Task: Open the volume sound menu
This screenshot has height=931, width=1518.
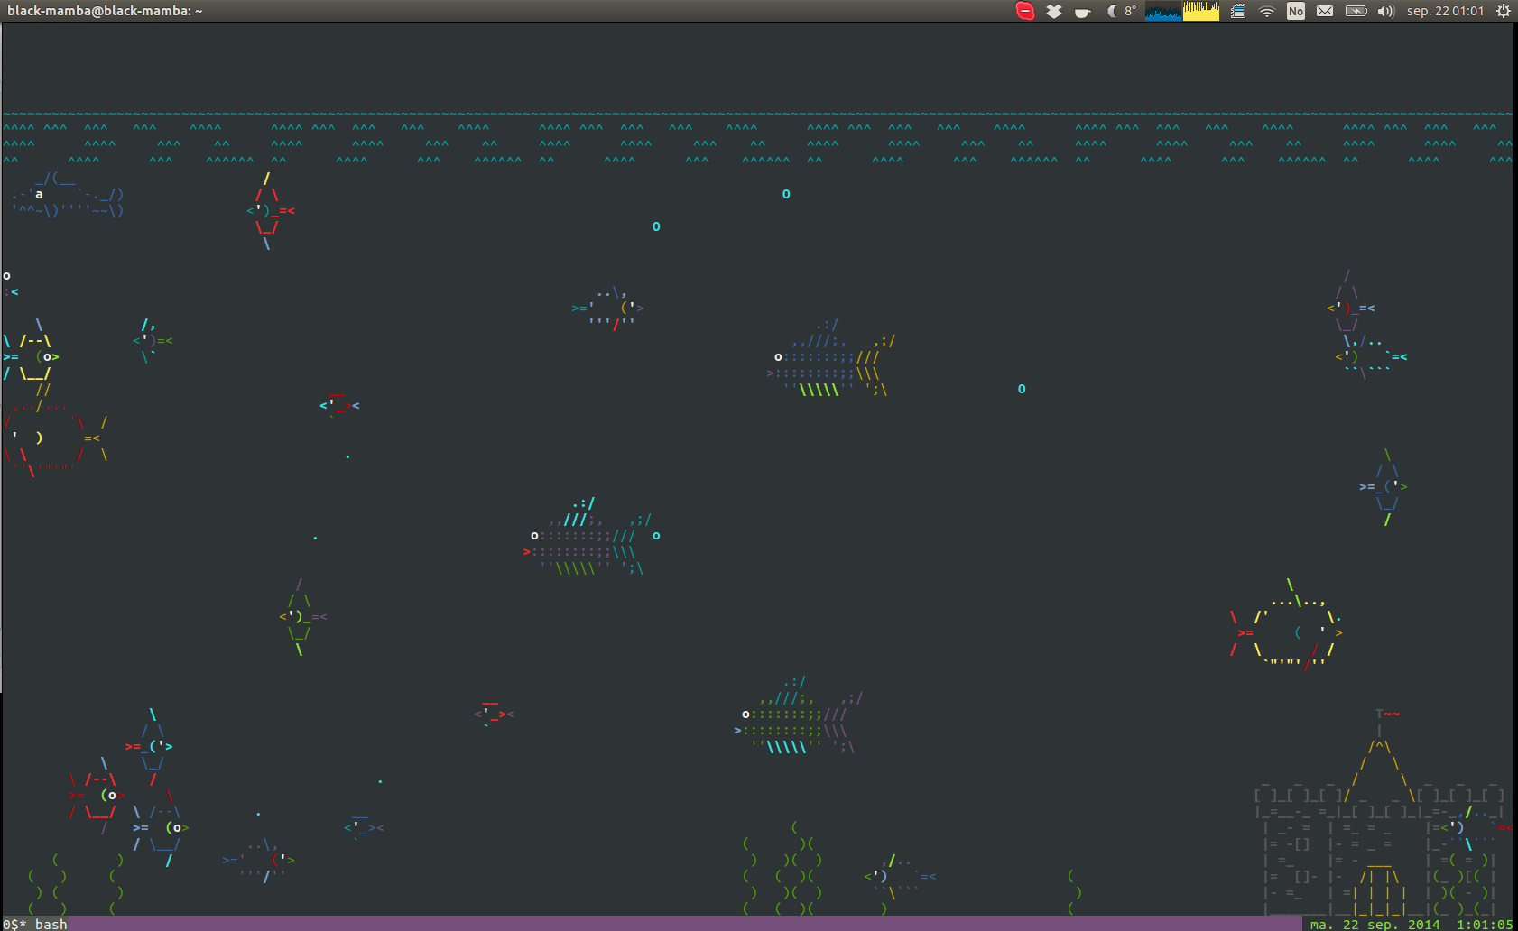Action: coord(1385,11)
